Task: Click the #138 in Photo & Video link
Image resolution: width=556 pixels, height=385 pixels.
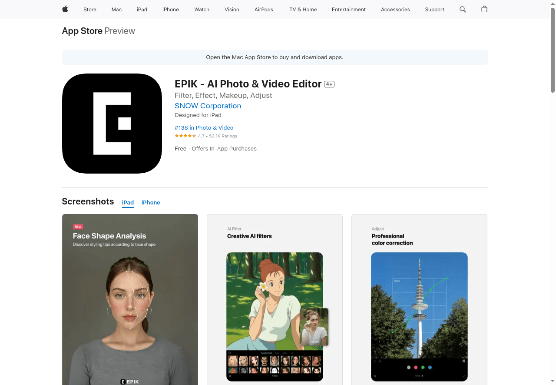Action: [204, 127]
